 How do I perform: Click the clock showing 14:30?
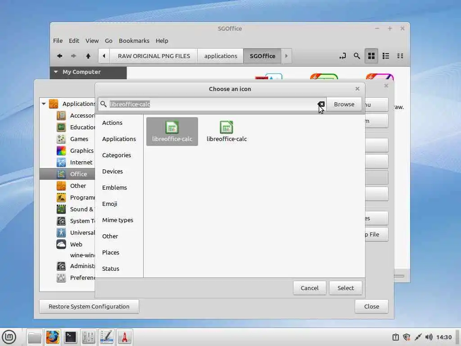coord(443,337)
